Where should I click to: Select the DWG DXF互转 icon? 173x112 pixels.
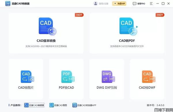click(x=108, y=77)
